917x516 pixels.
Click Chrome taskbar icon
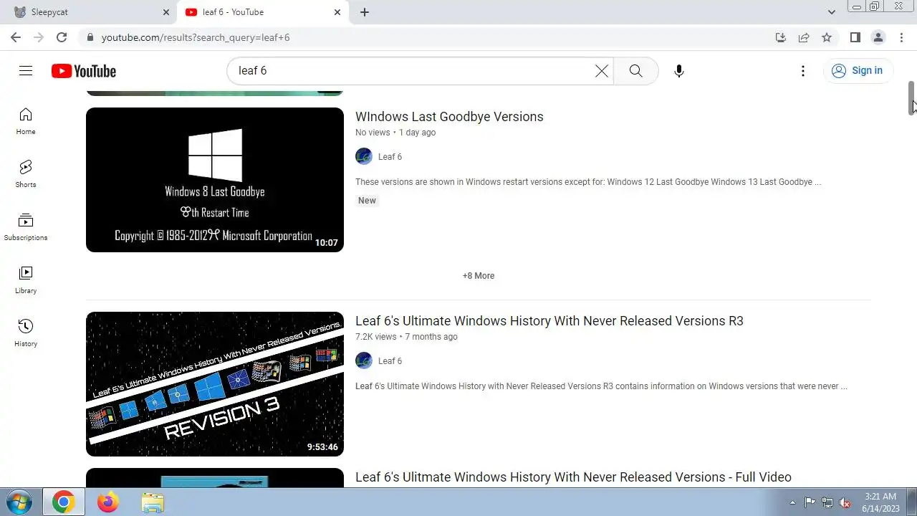click(x=63, y=502)
